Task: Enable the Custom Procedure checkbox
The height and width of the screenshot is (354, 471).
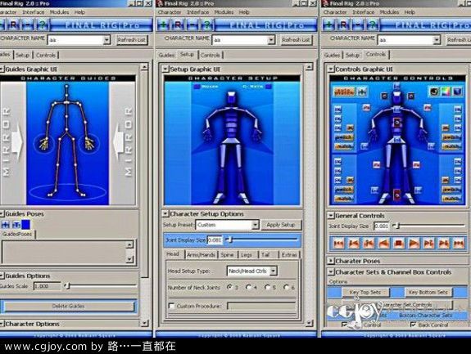Action: coord(171,306)
